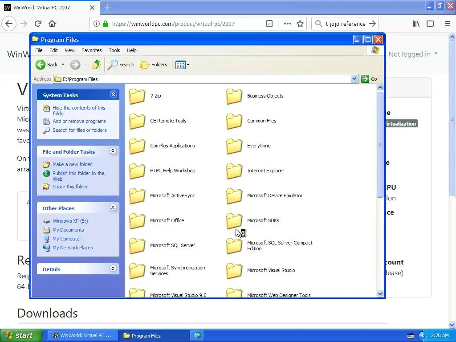Open the Edit menu
Viewport: 456px width, 342px height.
click(x=53, y=50)
